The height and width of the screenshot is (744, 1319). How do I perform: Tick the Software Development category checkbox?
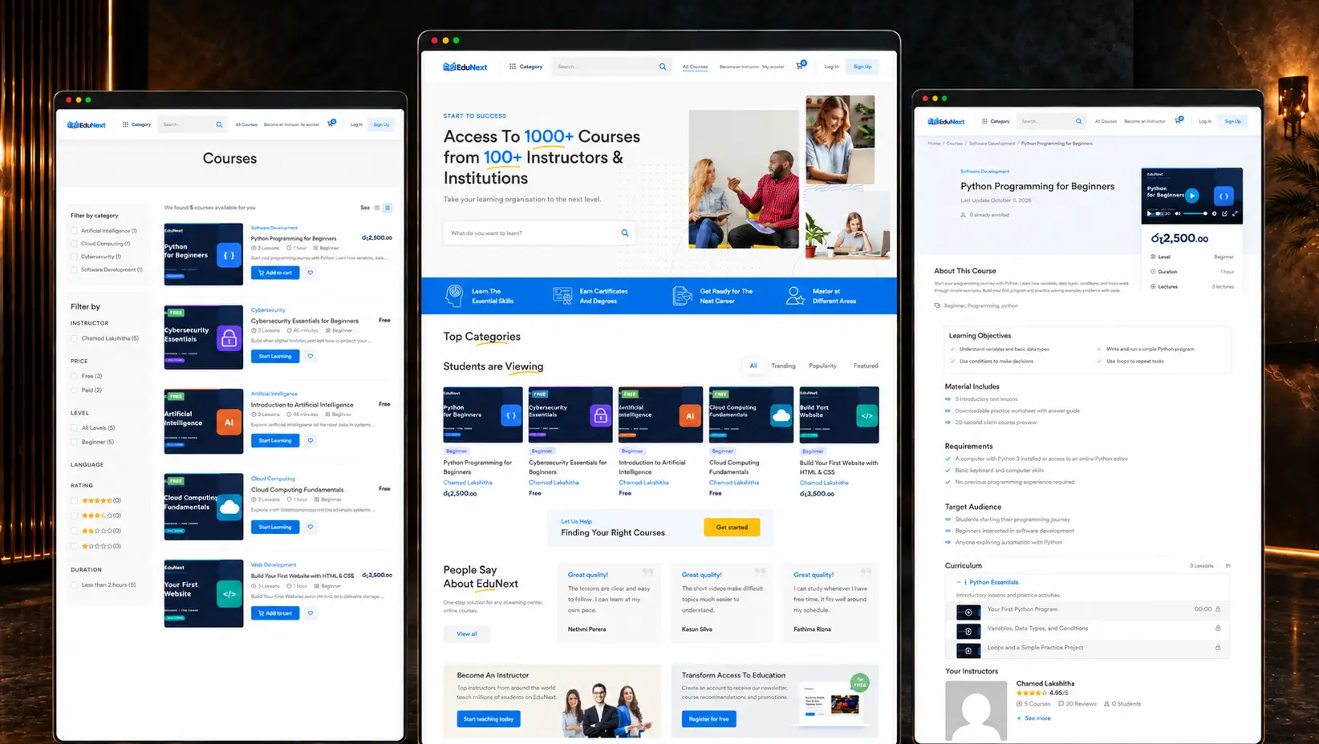(75, 269)
